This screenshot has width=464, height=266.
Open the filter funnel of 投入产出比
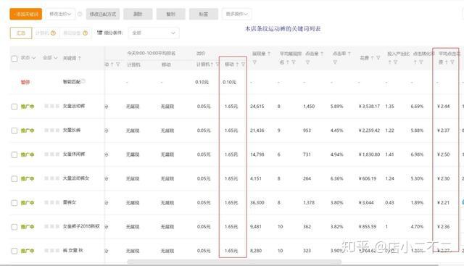click(395, 62)
